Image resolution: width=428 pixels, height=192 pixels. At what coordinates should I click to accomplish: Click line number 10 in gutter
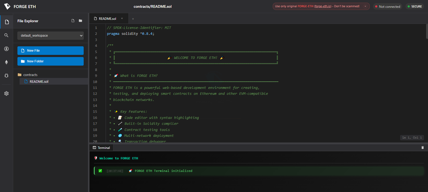pyautogui.click(x=95, y=82)
